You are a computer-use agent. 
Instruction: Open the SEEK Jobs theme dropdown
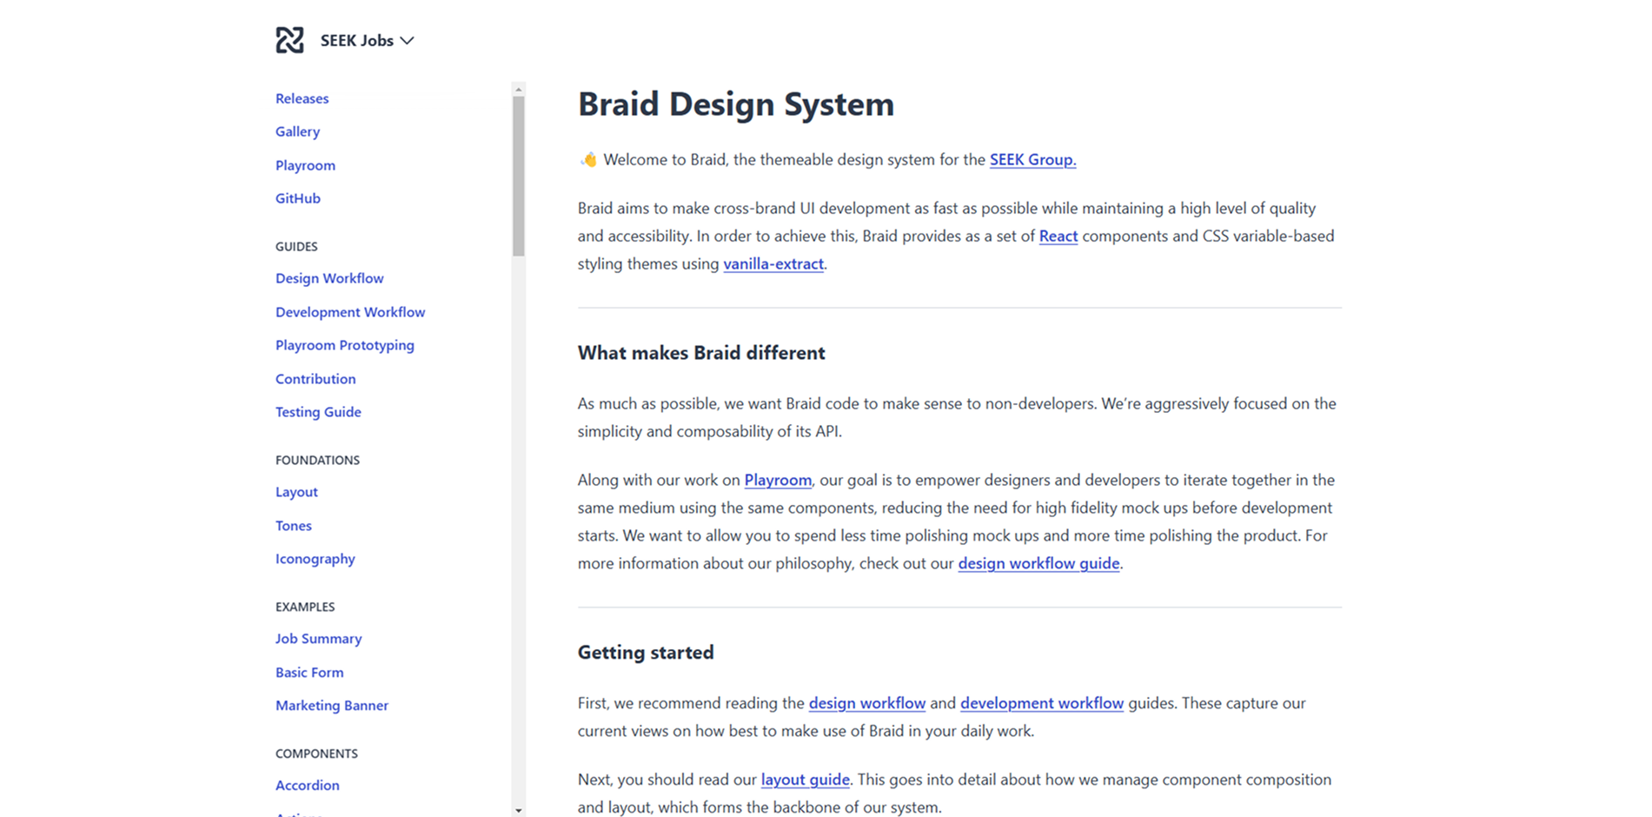(367, 41)
